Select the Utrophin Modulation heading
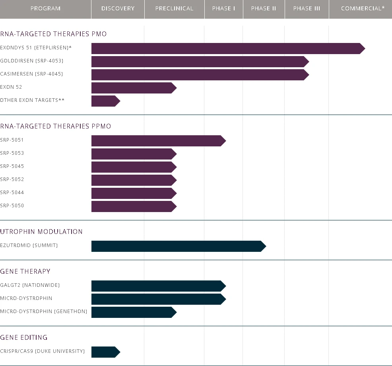This screenshot has height=366, width=392. [41, 232]
